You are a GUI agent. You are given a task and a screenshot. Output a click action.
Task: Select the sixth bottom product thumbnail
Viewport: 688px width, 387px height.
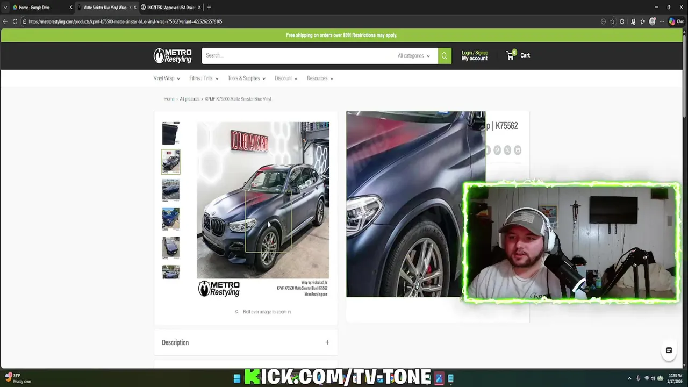(x=171, y=272)
